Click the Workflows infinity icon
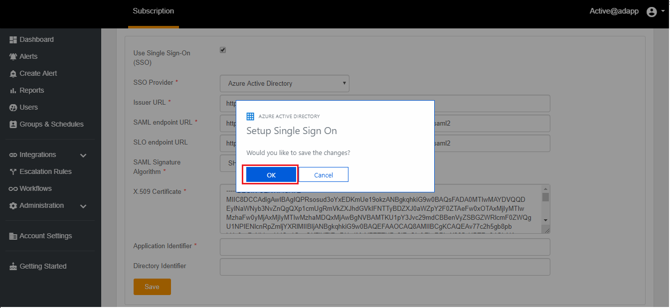The height and width of the screenshot is (308, 670). pos(13,189)
